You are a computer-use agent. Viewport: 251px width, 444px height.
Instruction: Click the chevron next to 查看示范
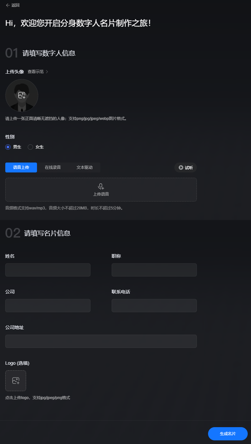click(x=47, y=72)
